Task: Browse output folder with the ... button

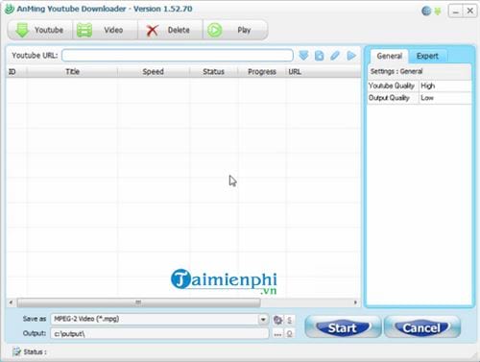Action: [277, 334]
